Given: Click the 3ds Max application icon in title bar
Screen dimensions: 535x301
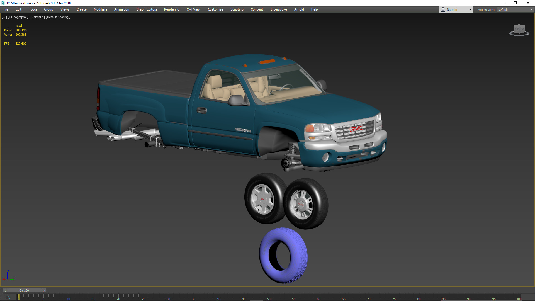Looking at the screenshot, I should 3,3.
